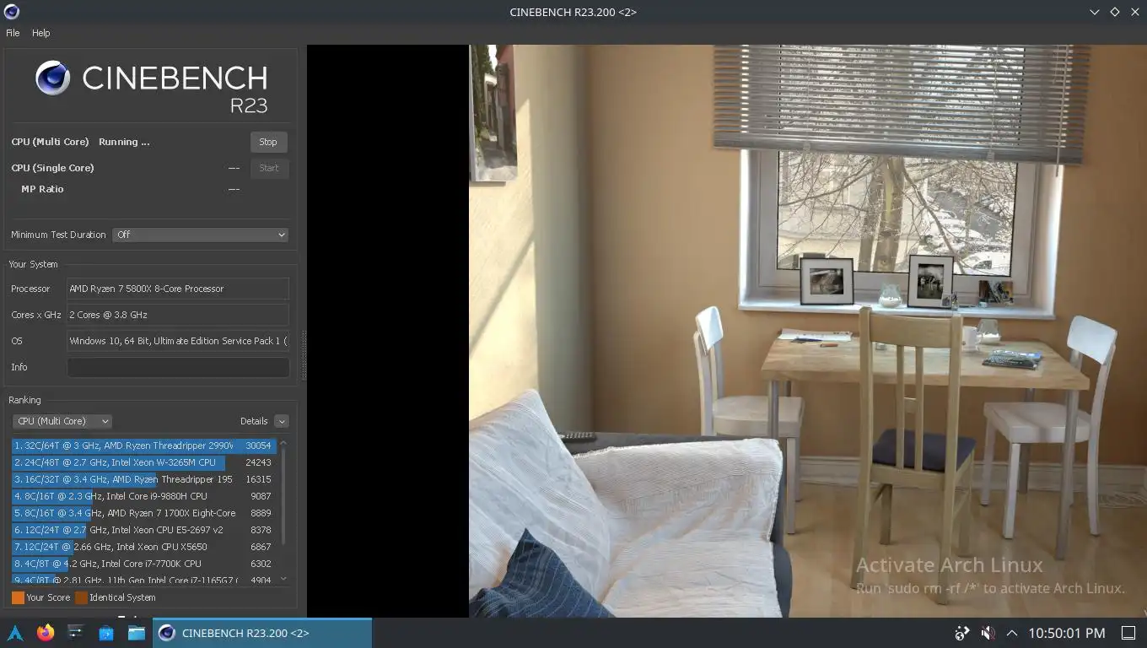
Task: Open the Dolphin file manager icon
Action: 137,633
